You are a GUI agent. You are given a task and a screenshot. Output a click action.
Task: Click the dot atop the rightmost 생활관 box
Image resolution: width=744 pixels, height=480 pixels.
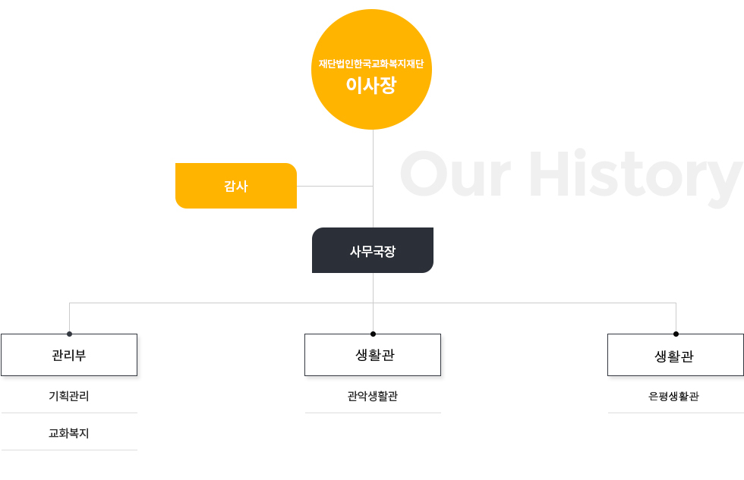(676, 334)
